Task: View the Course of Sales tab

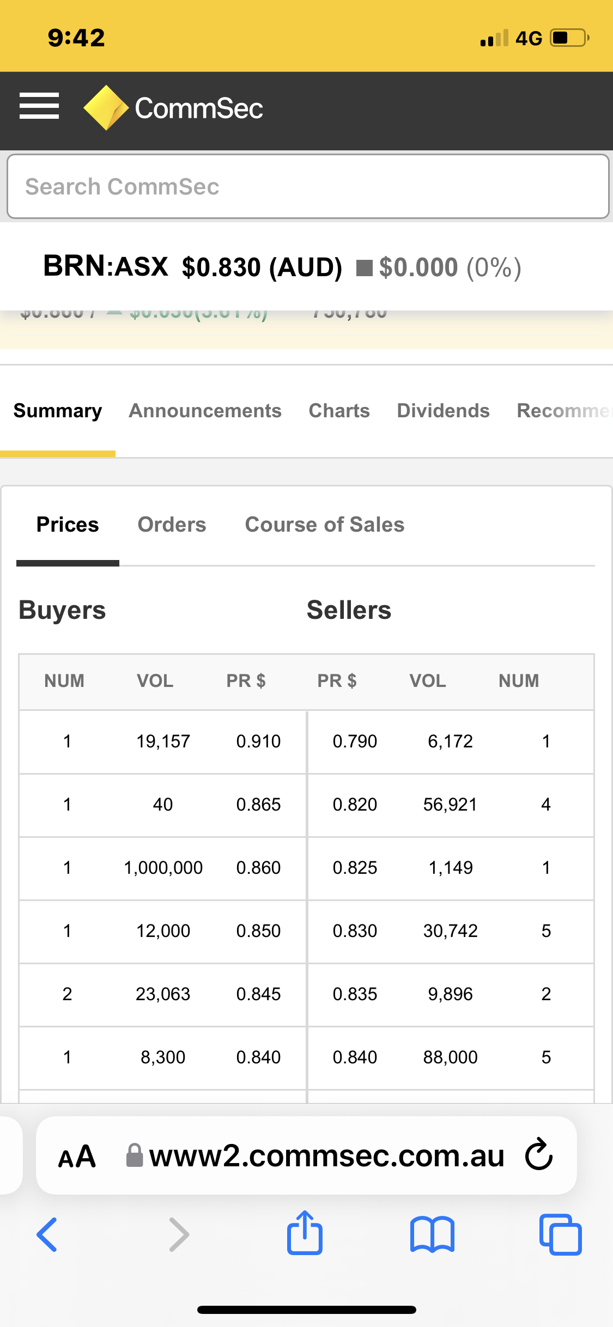Action: tap(325, 525)
